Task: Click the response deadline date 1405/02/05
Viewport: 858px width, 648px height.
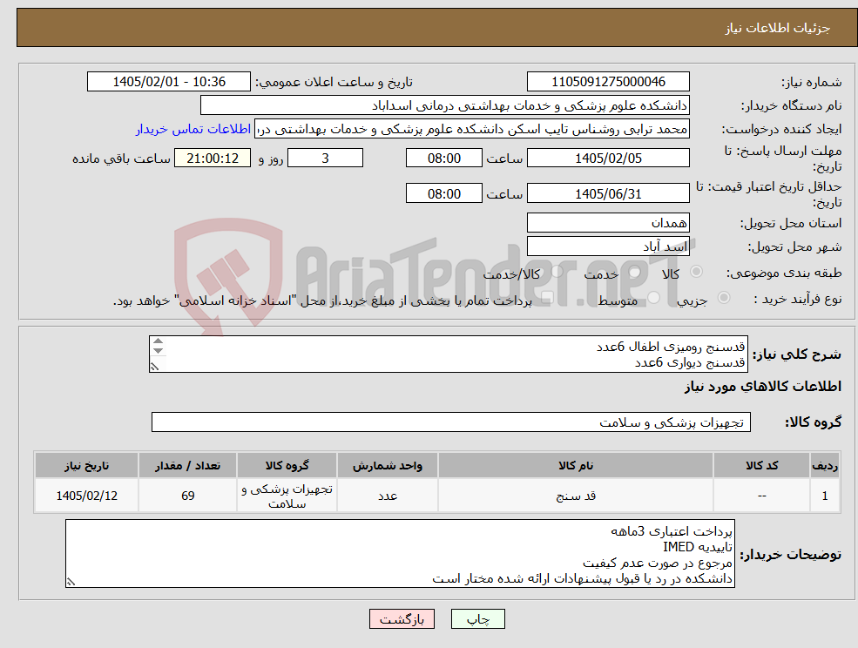Action: tap(608, 159)
